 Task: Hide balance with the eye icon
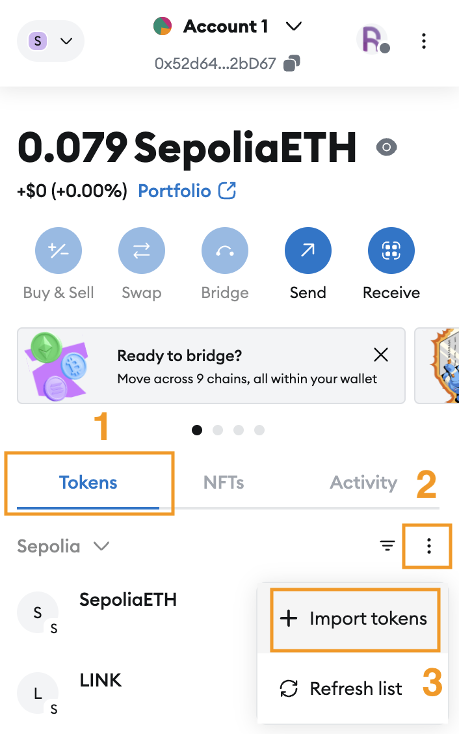[387, 148]
